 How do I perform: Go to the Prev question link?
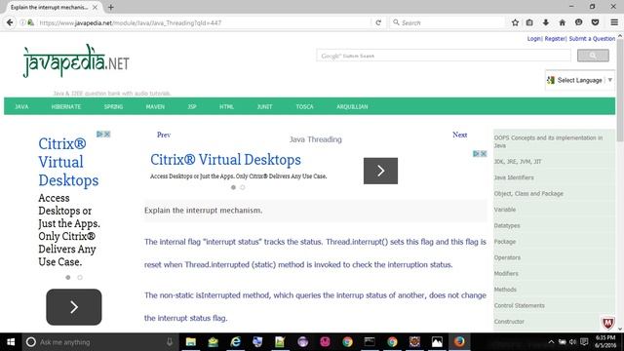[164, 135]
